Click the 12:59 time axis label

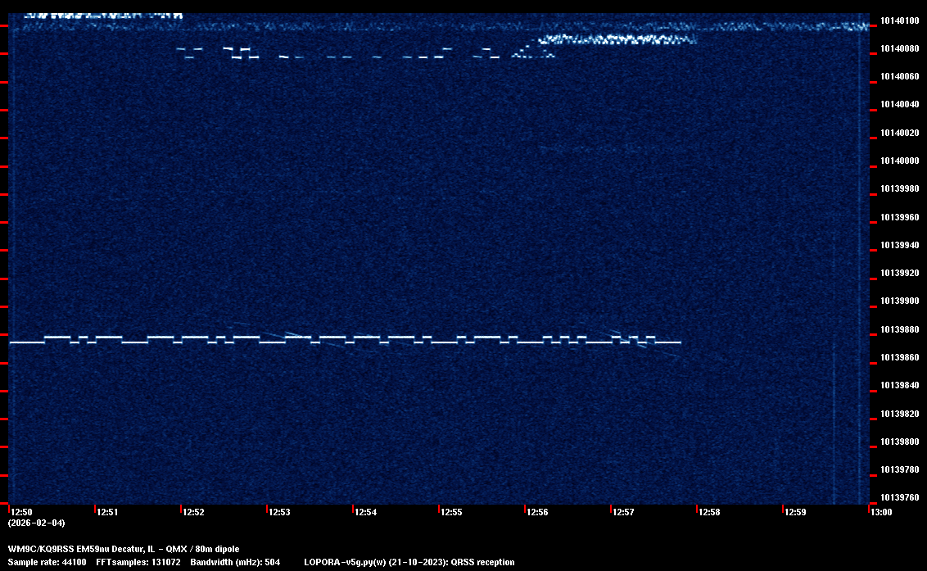click(795, 512)
